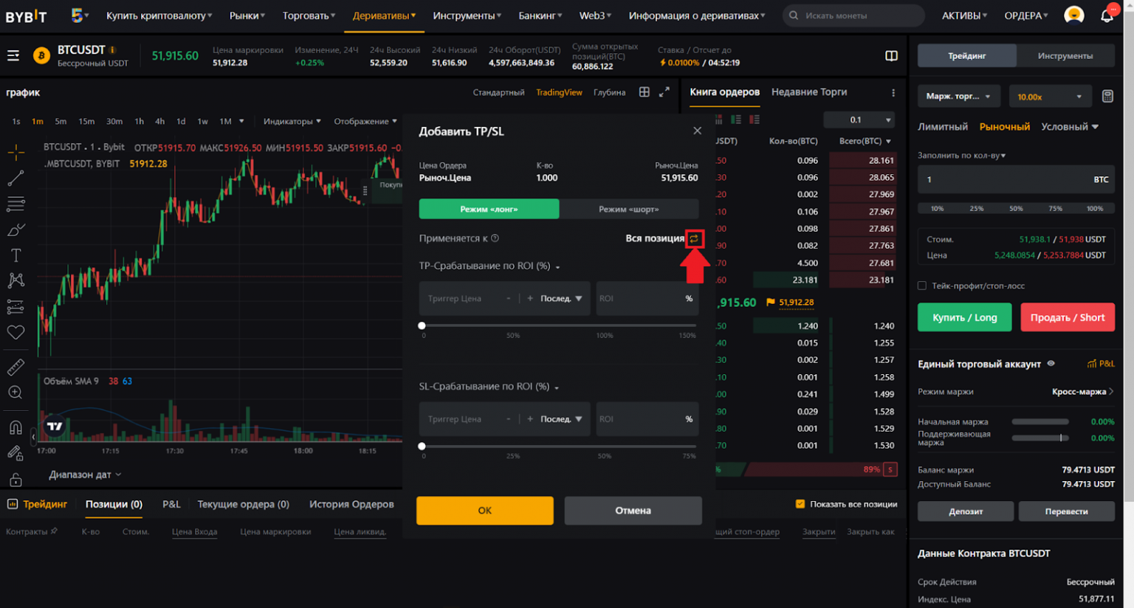Image resolution: width=1134 pixels, height=608 pixels.
Task: Click the magnet tool in chart sidebar
Action: 16,427
